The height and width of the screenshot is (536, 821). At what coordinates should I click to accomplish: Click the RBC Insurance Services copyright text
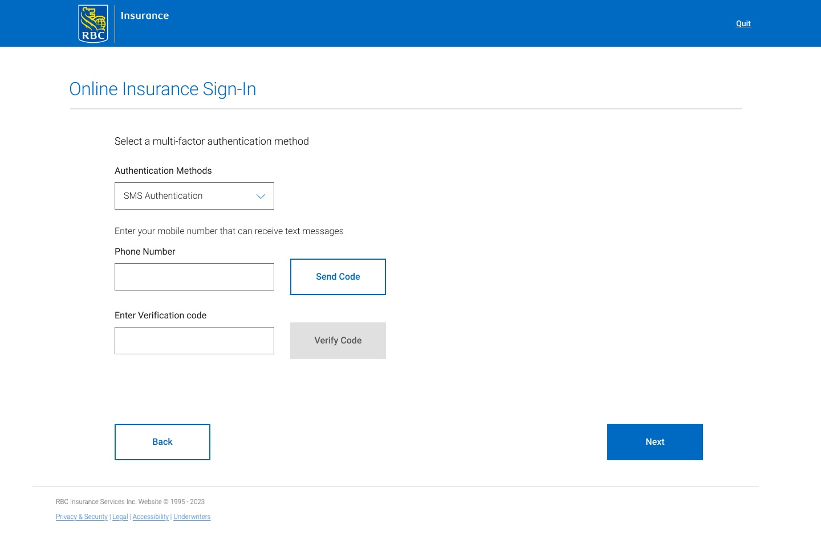coord(130,502)
